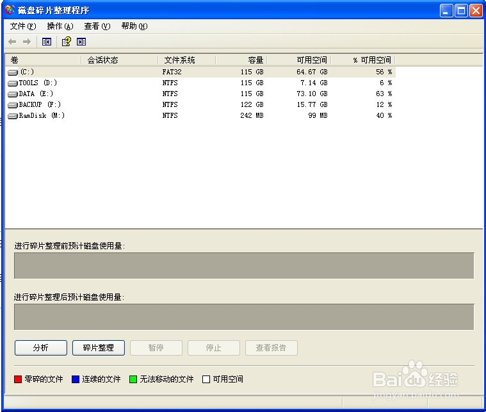Maximize the Disk Defragmenter window
Screen dimensions: 486x412
coord(461,11)
